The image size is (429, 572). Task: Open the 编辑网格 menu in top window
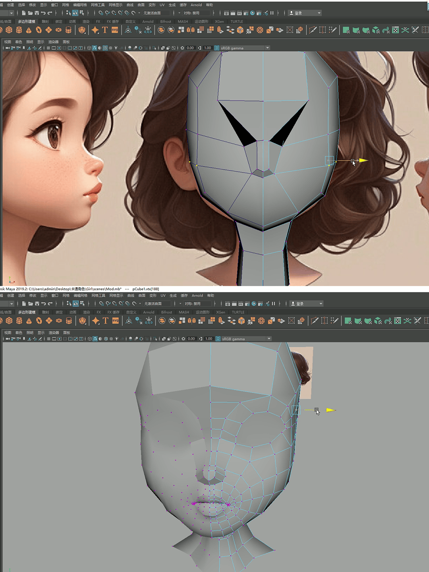click(80, 5)
